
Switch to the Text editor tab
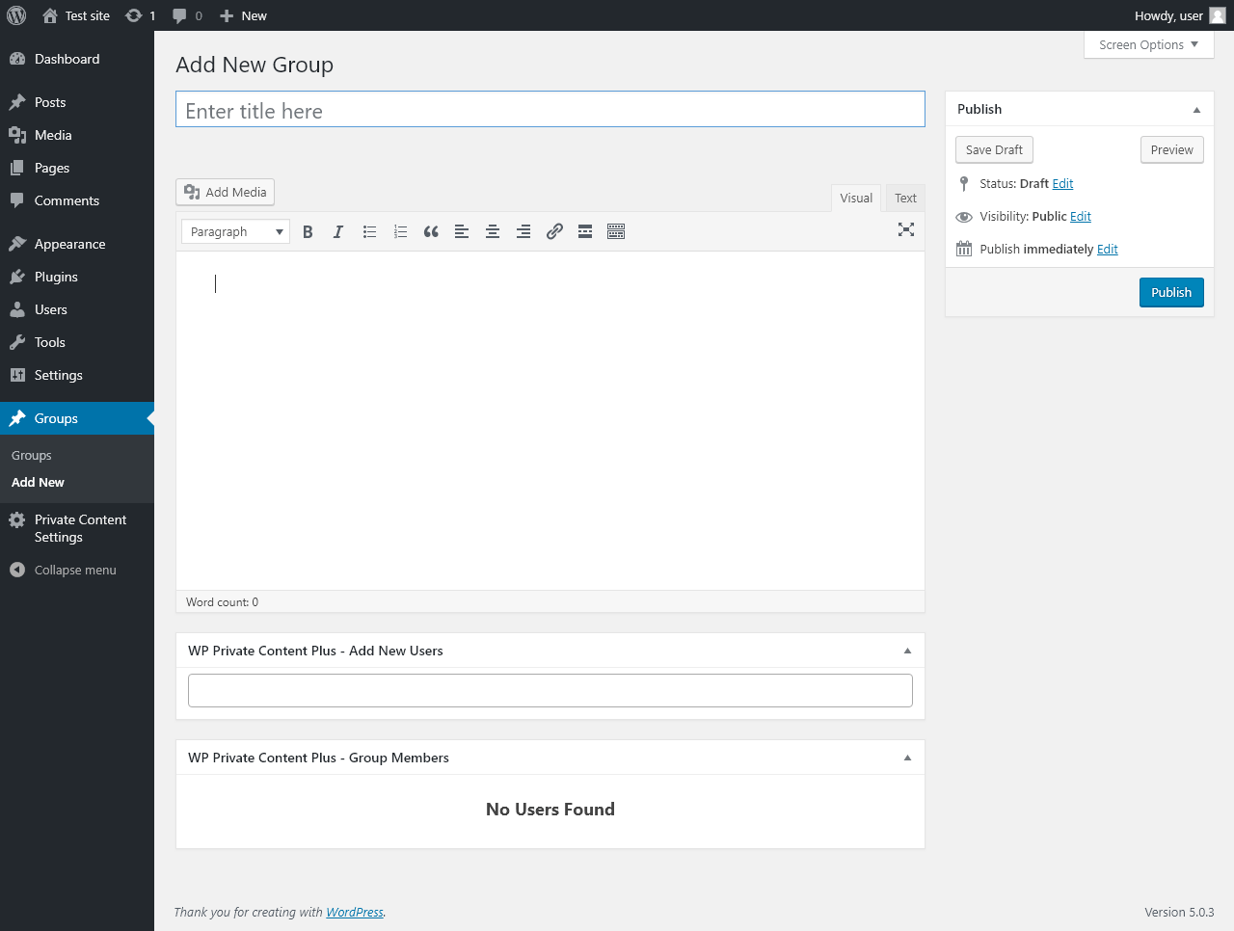[905, 199]
